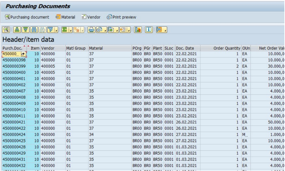This screenshot has width=285, height=171.
Task: Select the Purch.Doc. column header
Action: tap(14, 48)
